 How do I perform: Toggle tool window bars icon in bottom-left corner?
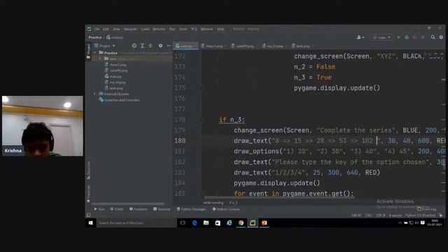[x=89, y=215]
